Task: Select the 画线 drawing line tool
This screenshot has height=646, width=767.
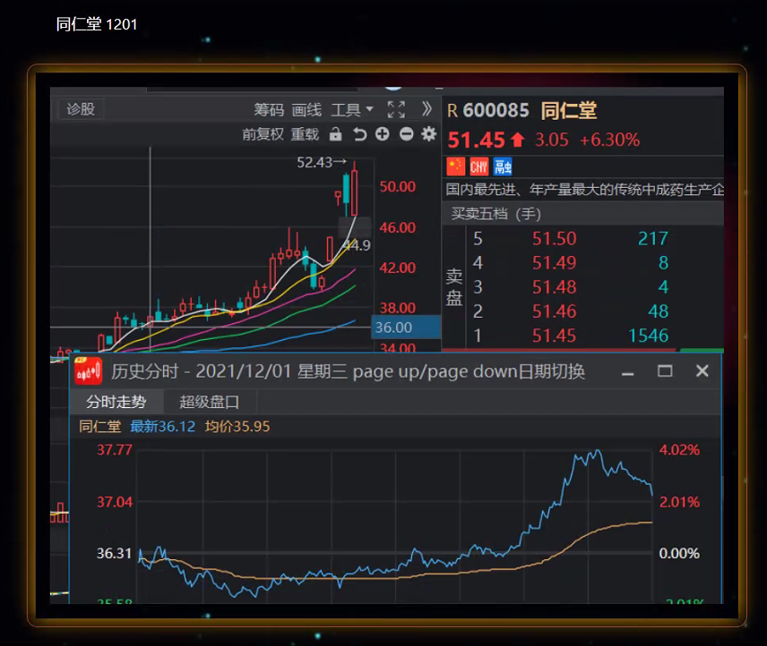Action: (306, 110)
